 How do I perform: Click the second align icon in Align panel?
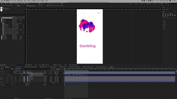point(165,15)
